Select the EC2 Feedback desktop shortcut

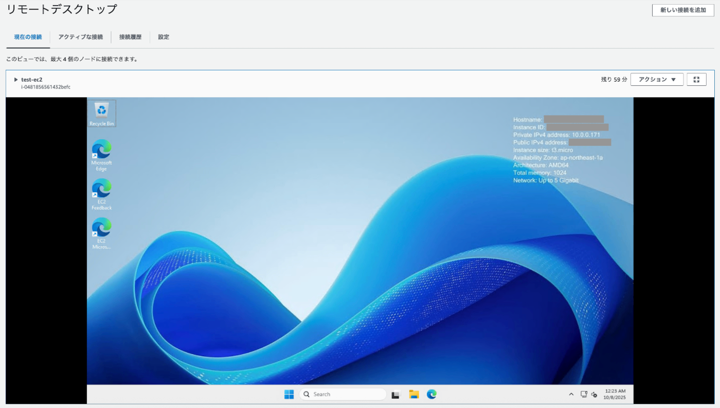pos(101,194)
